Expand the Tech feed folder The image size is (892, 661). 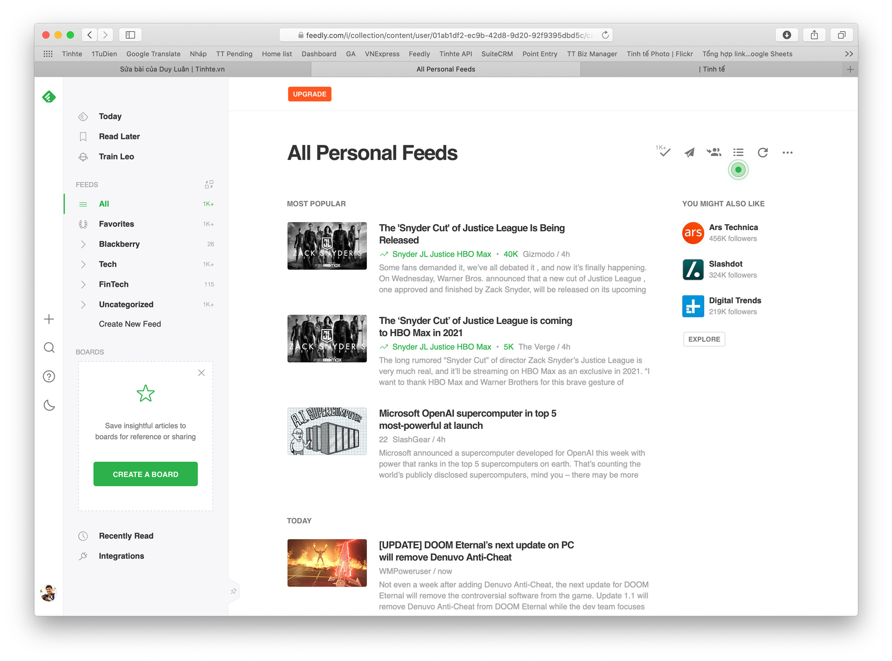[x=83, y=264]
